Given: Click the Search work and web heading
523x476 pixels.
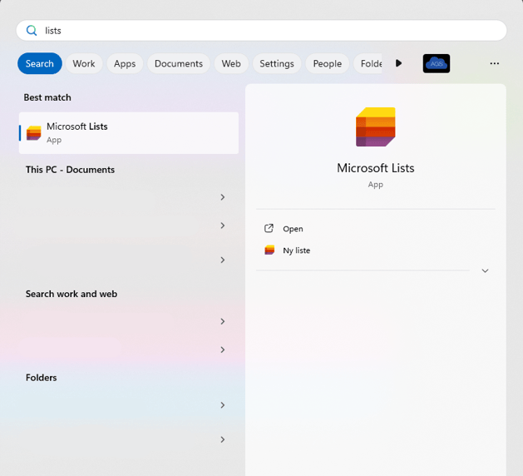Looking at the screenshot, I should (x=72, y=294).
